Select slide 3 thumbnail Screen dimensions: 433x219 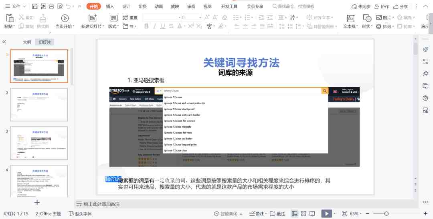tap(39, 143)
